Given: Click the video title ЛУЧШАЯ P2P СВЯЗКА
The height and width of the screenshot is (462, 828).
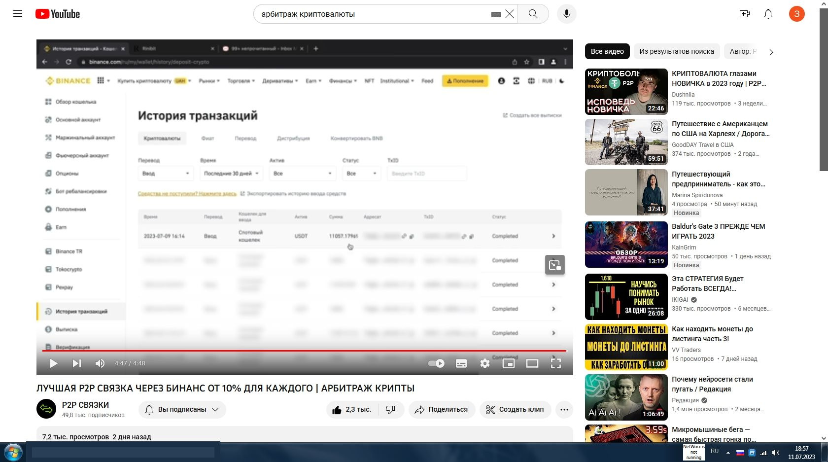Looking at the screenshot, I should pos(225,389).
